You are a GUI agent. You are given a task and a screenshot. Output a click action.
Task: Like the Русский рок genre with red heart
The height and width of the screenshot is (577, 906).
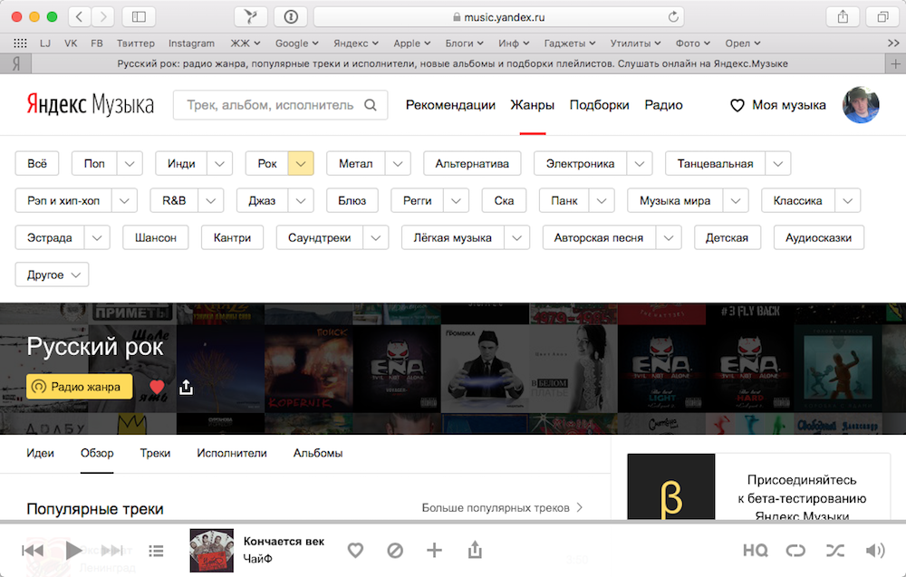(157, 387)
